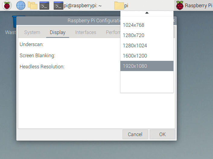
Task: Select 1600x1200 resolution option
Action: [147, 56]
